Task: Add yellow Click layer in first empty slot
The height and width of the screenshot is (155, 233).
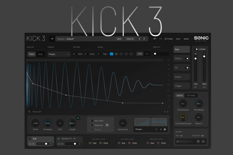Action: click(x=104, y=143)
